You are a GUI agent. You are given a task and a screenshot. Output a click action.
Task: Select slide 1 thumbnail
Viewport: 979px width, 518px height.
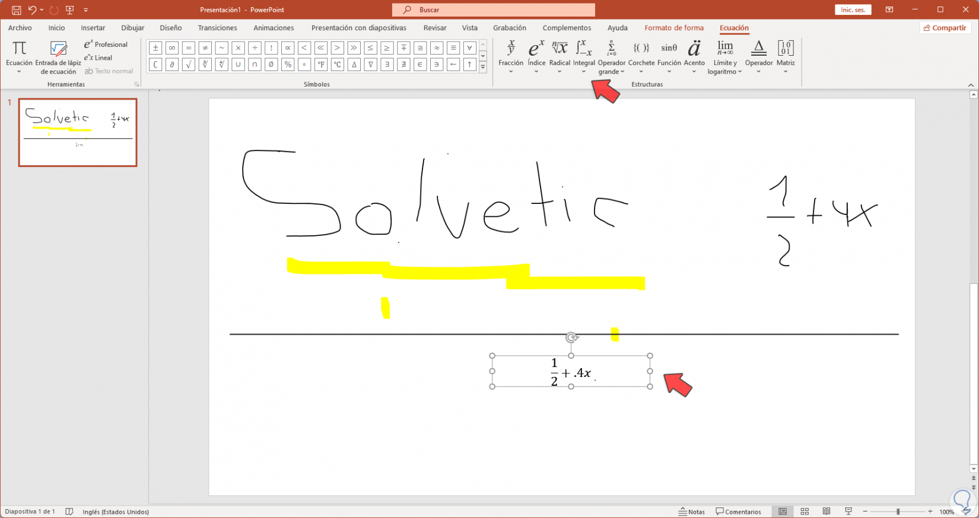[78, 132]
